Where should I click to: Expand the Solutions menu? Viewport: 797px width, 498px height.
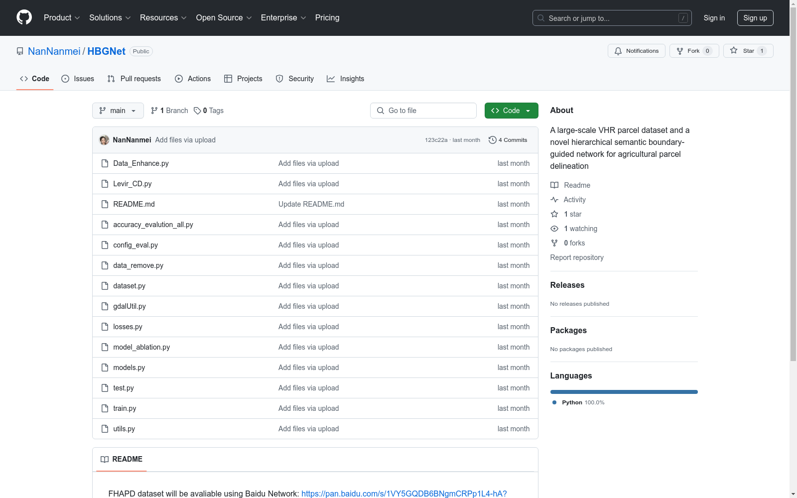[110, 17]
